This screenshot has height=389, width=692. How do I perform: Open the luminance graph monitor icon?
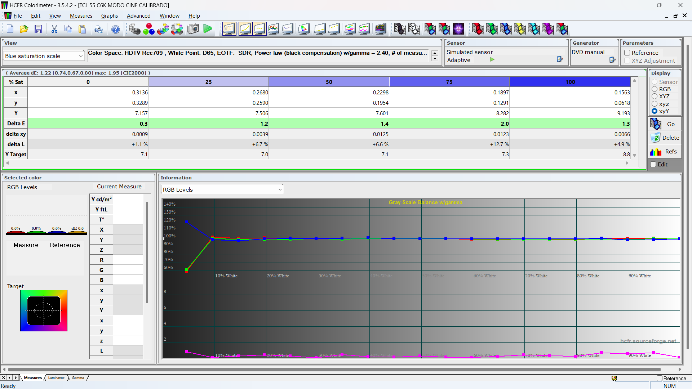coord(245,29)
